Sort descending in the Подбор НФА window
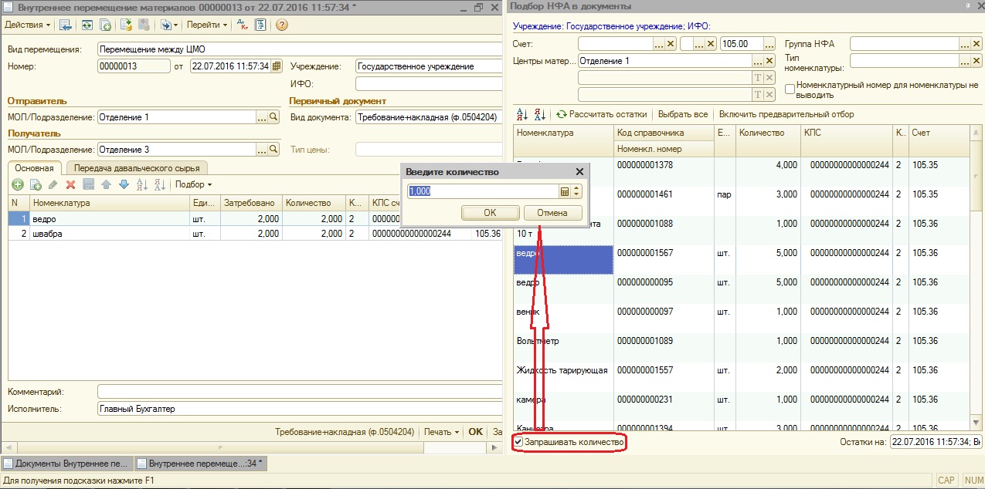 tap(541, 114)
